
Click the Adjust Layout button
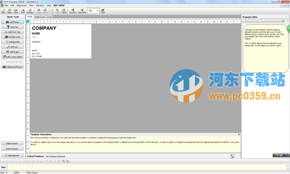pyautogui.click(x=13, y=144)
